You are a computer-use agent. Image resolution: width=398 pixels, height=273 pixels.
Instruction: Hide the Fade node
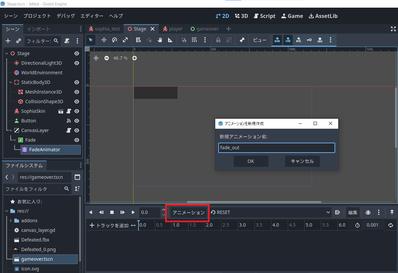[77, 140]
